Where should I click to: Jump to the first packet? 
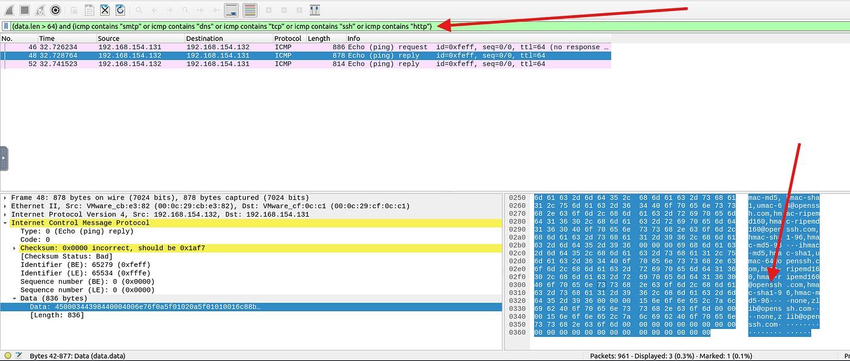click(200, 10)
